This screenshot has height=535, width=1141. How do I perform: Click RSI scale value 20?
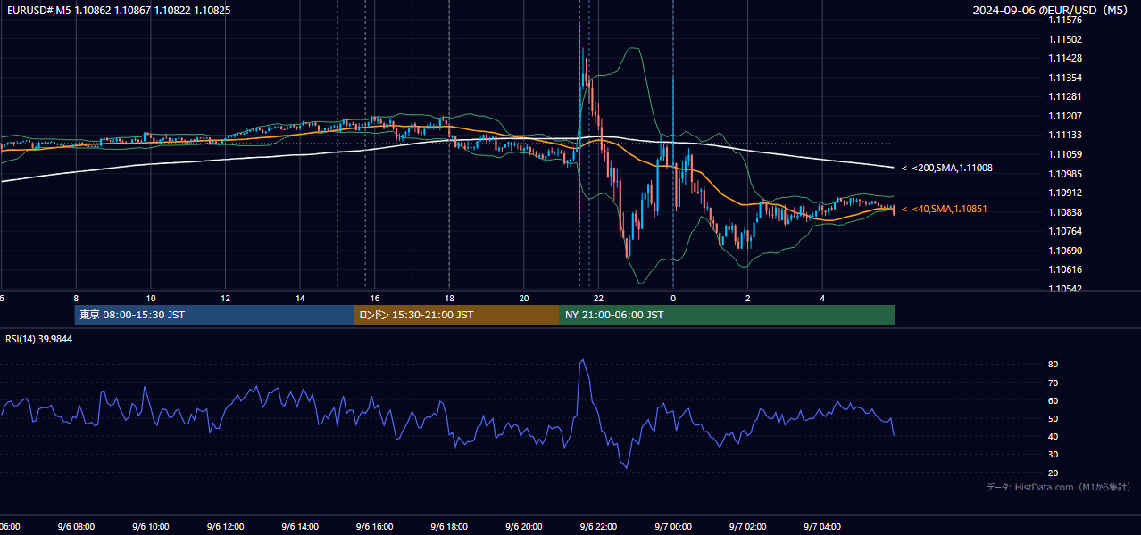tap(1054, 473)
